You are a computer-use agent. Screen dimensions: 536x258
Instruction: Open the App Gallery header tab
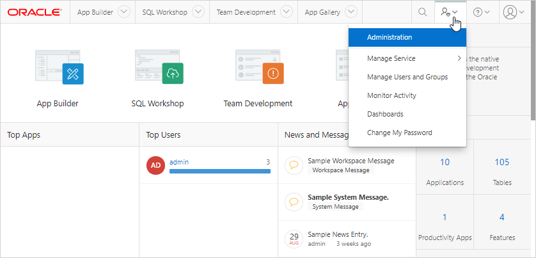pyautogui.click(x=322, y=12)
